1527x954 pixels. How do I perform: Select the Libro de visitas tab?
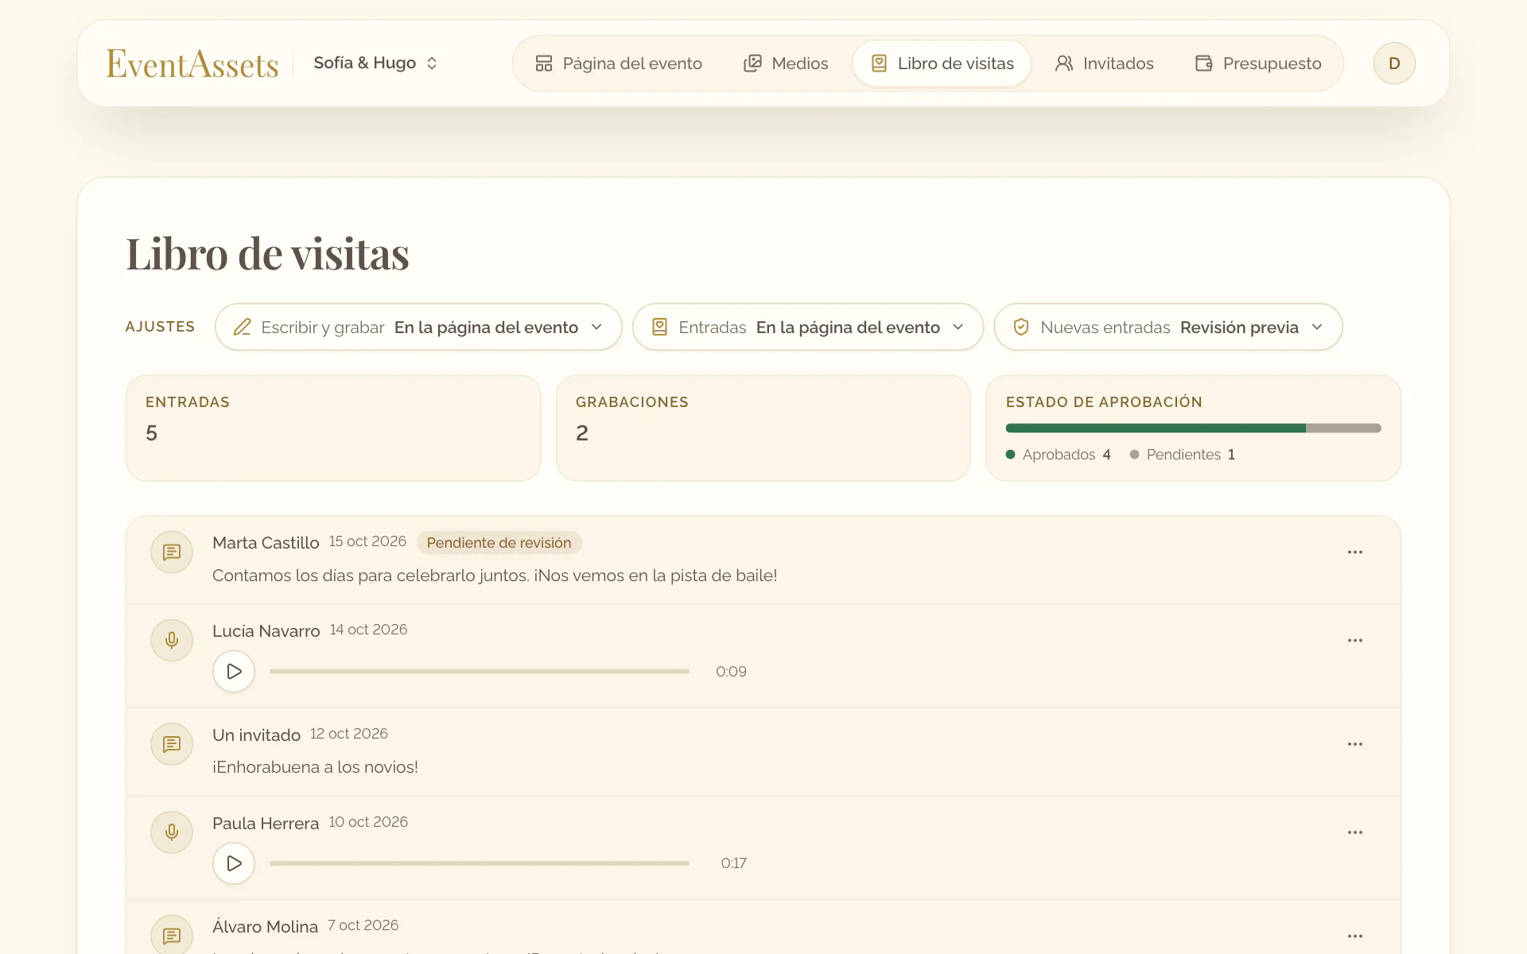pos(942,64)
